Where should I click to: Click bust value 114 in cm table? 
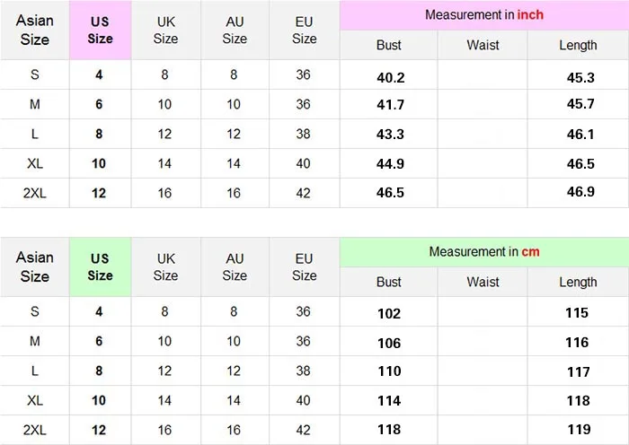click(389, 400)
